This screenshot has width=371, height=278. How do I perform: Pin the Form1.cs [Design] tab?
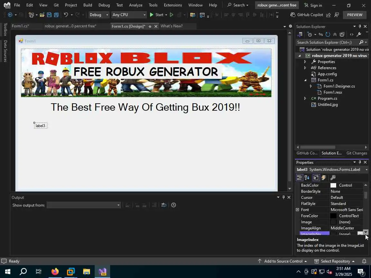[150, 26]
